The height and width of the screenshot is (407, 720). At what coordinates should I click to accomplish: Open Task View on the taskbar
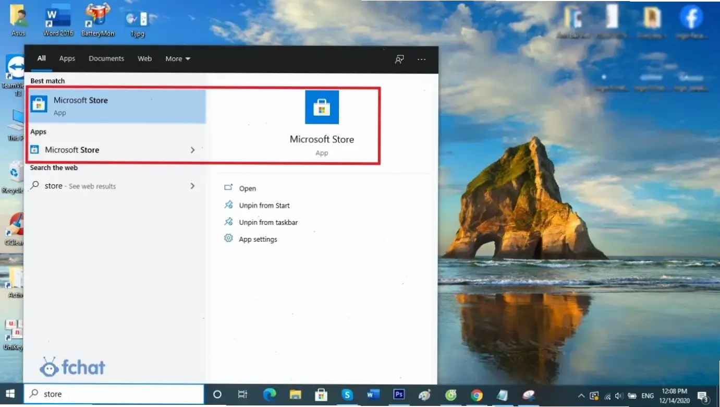[x=242, y=394]
